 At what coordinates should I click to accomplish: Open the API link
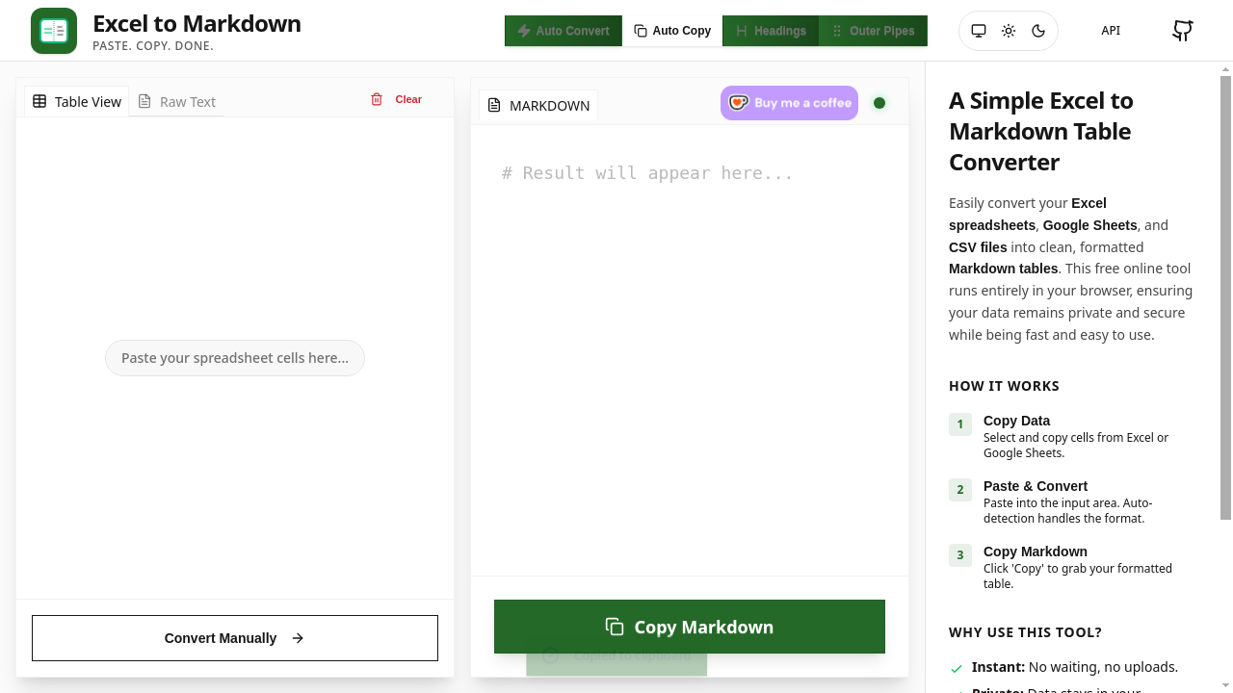(x=1111, y=30)
